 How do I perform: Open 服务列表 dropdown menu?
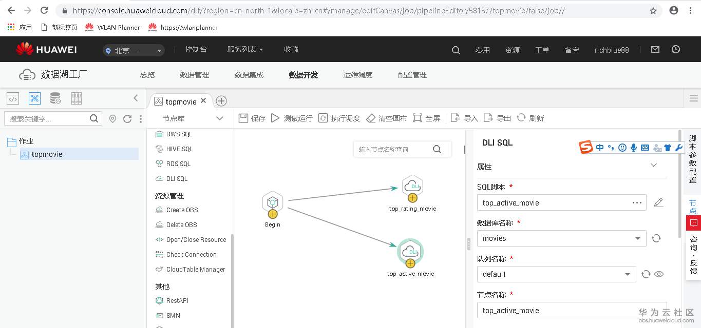[245, 50]
